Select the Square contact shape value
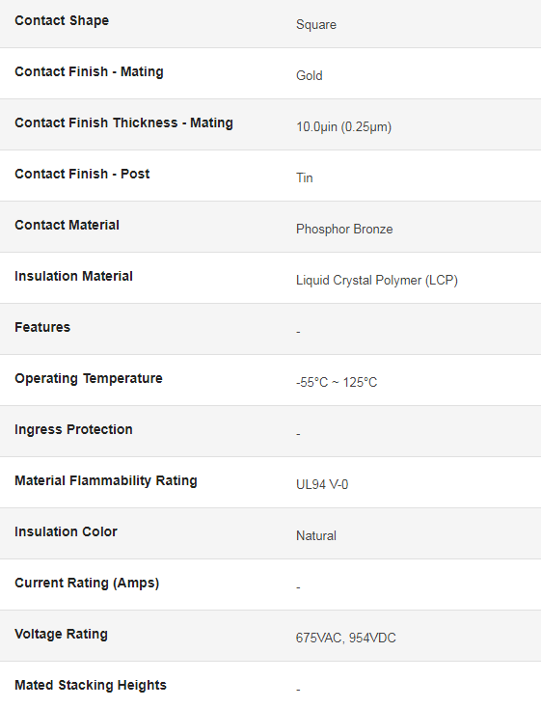 click(x=316, y=25)
